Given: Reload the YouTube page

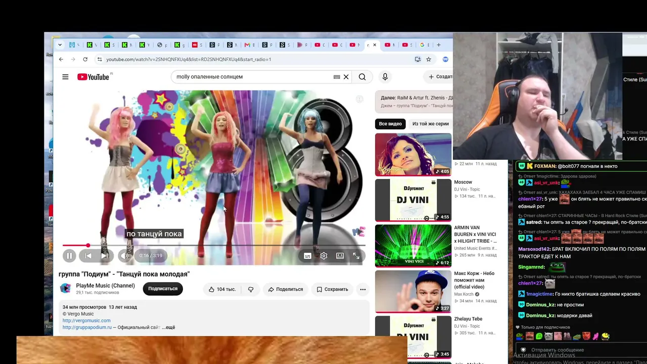Looking at the screenshot, I should click(85, 59).
